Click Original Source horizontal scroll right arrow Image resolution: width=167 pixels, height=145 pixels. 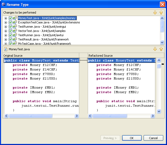77,116
